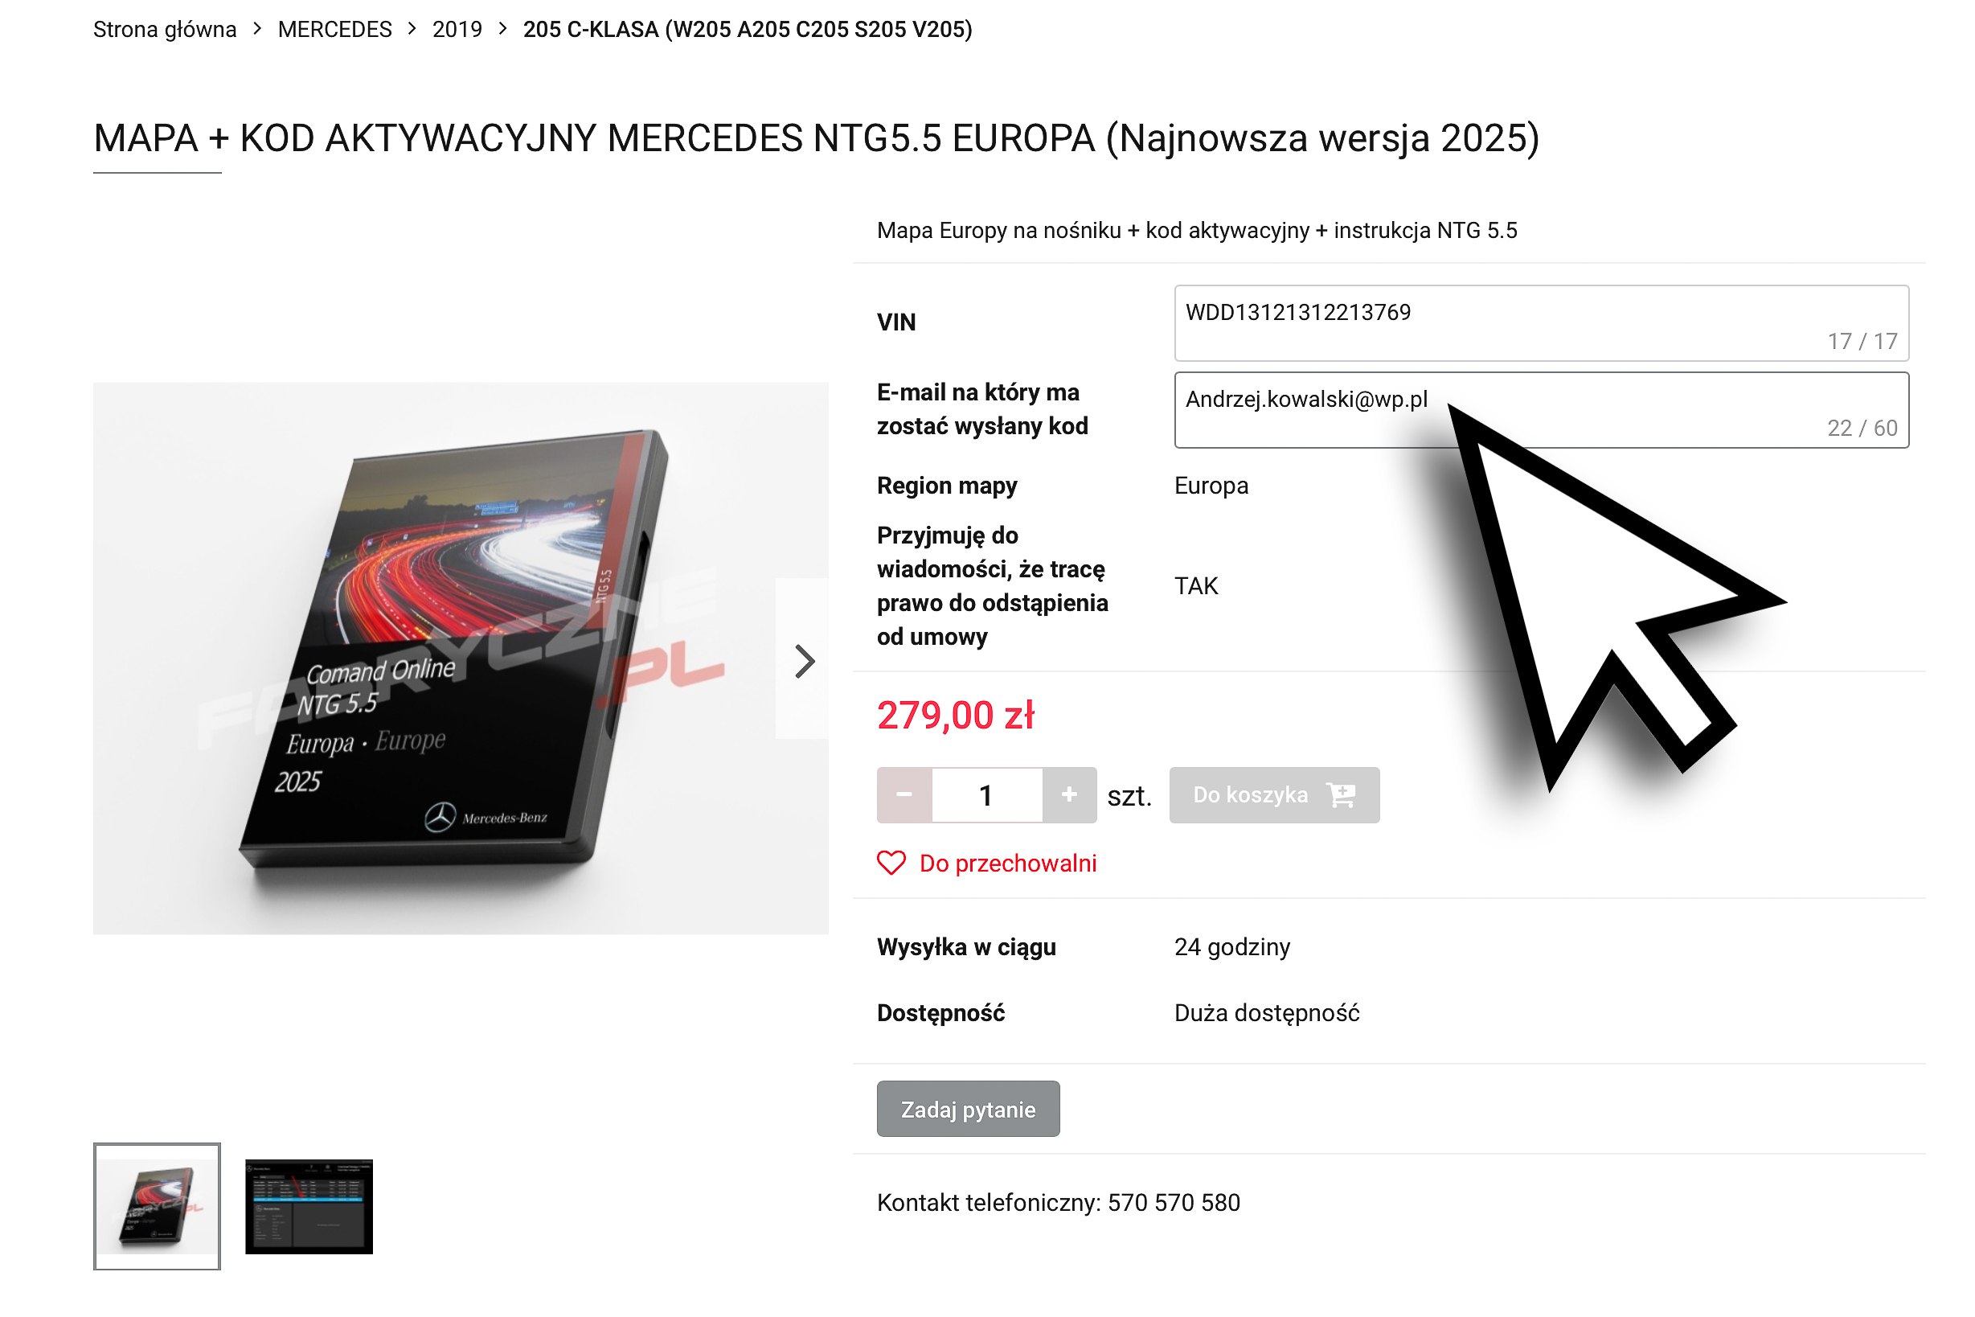The image size is (1975, 1317).
Task: Click the quantity number field
Action: coord(986,794)
